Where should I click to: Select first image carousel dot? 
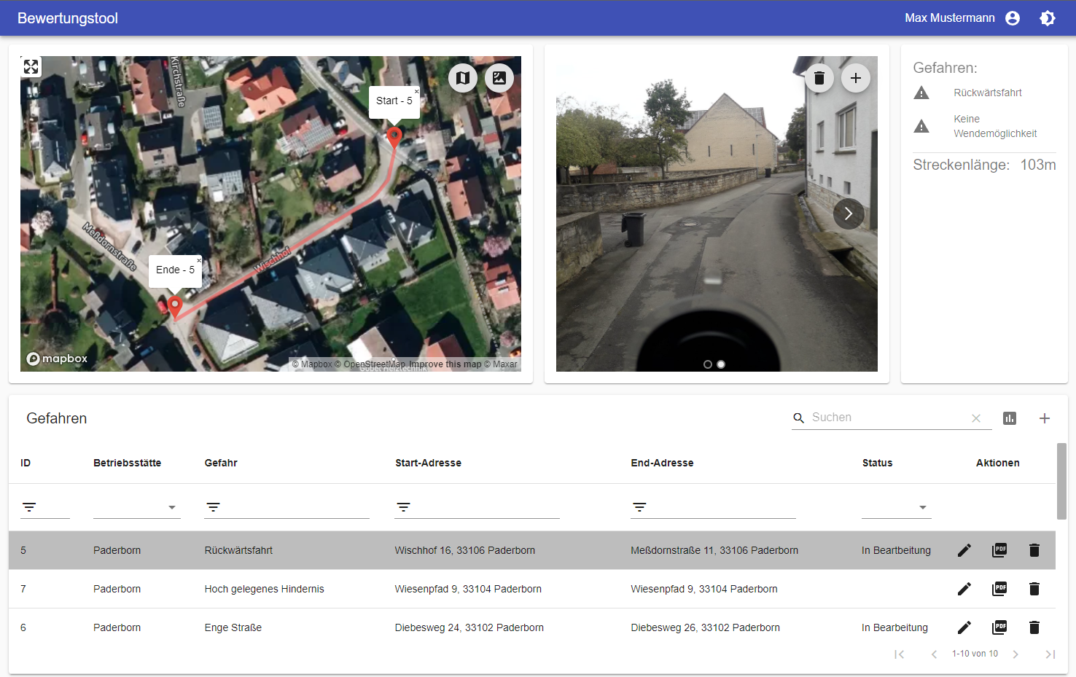click(x=707, y=364)
